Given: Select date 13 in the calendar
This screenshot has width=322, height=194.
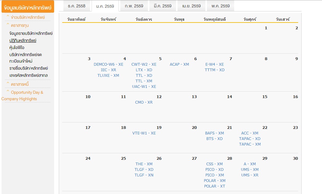Looking at the screenshot, I should click(x=194, y=97).
